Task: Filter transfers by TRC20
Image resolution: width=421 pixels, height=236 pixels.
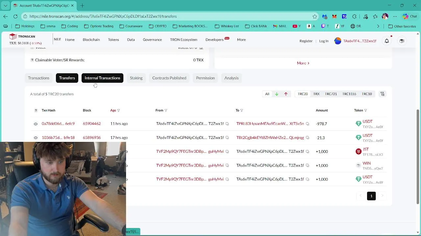Action: [303, 94]
